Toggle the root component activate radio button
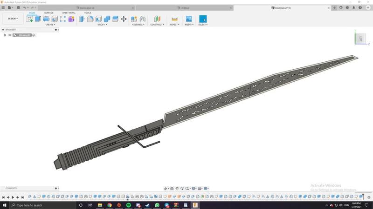 34,35
